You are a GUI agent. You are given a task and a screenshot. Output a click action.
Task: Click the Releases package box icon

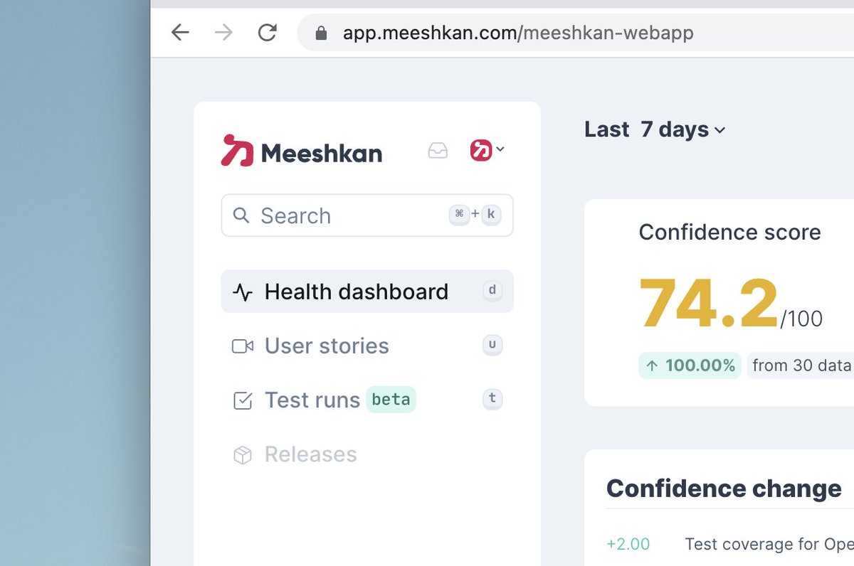pos(243,455)
